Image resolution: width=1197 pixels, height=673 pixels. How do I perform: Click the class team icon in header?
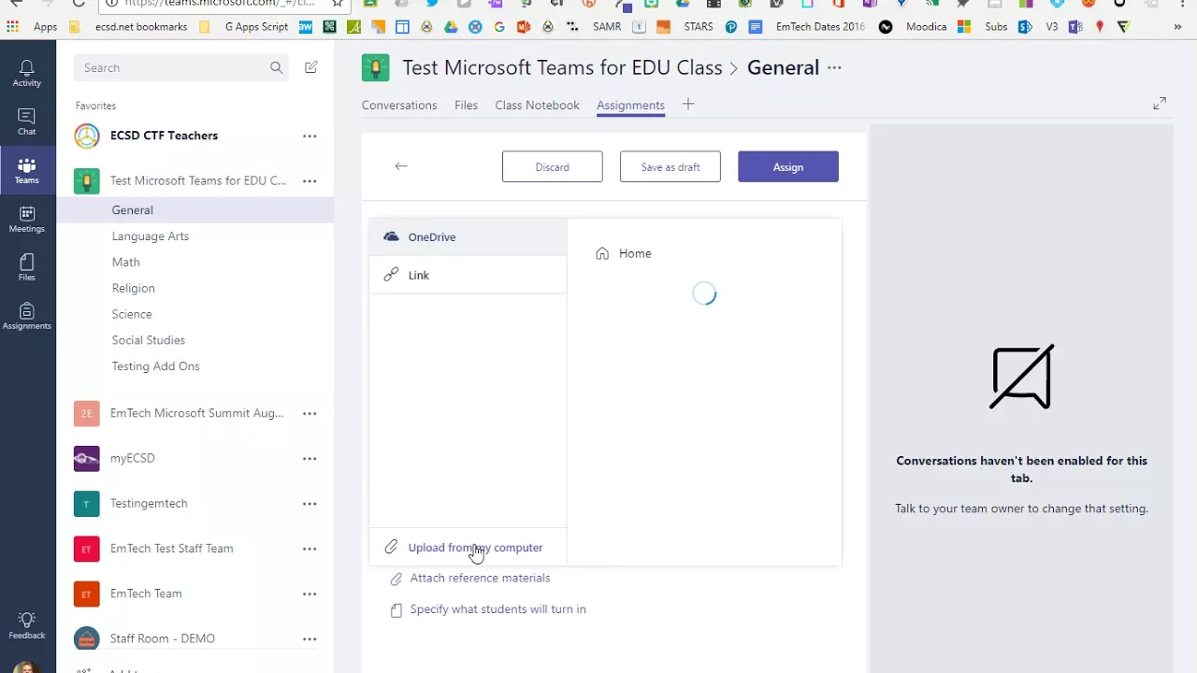point(376,67)
